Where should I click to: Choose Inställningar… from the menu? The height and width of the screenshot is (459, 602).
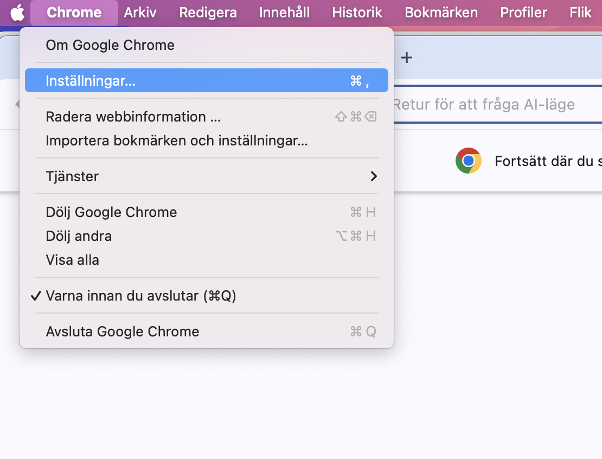pos(207,81)
